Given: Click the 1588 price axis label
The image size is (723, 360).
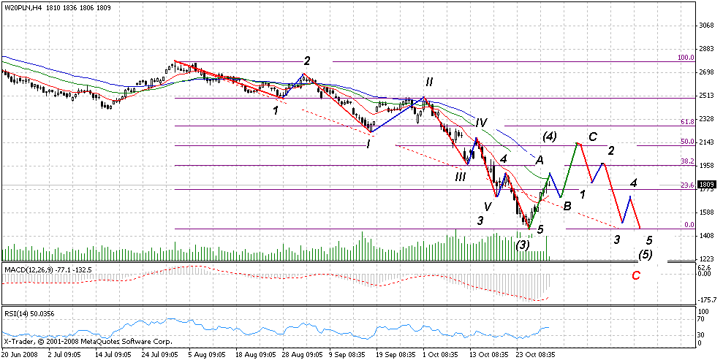Looking at the screenshot, I should [706, 212].
